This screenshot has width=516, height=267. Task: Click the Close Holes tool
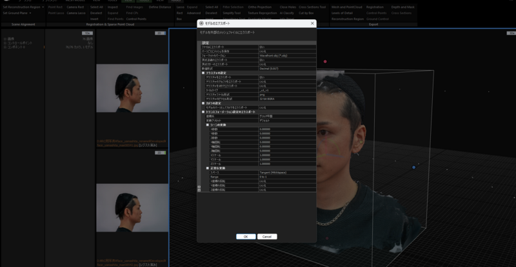pyautogui.click(x=288, y=7)
